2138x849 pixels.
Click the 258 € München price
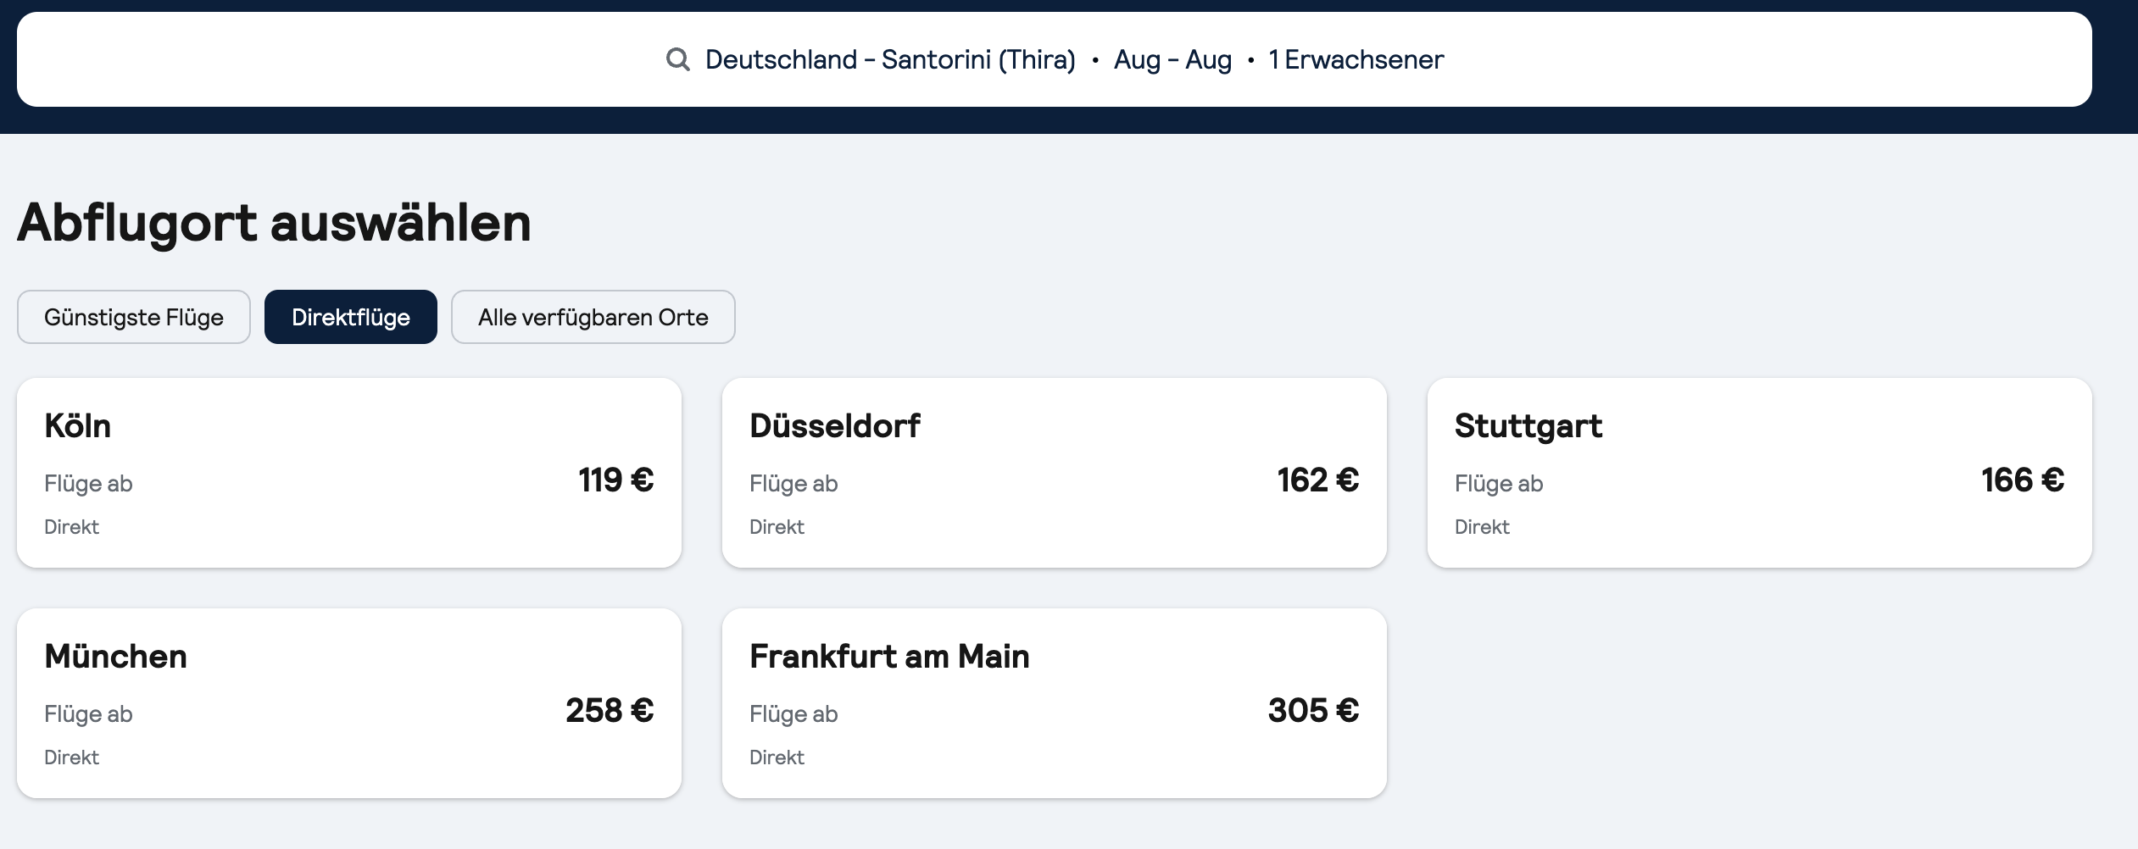click(x=610, y=711)
